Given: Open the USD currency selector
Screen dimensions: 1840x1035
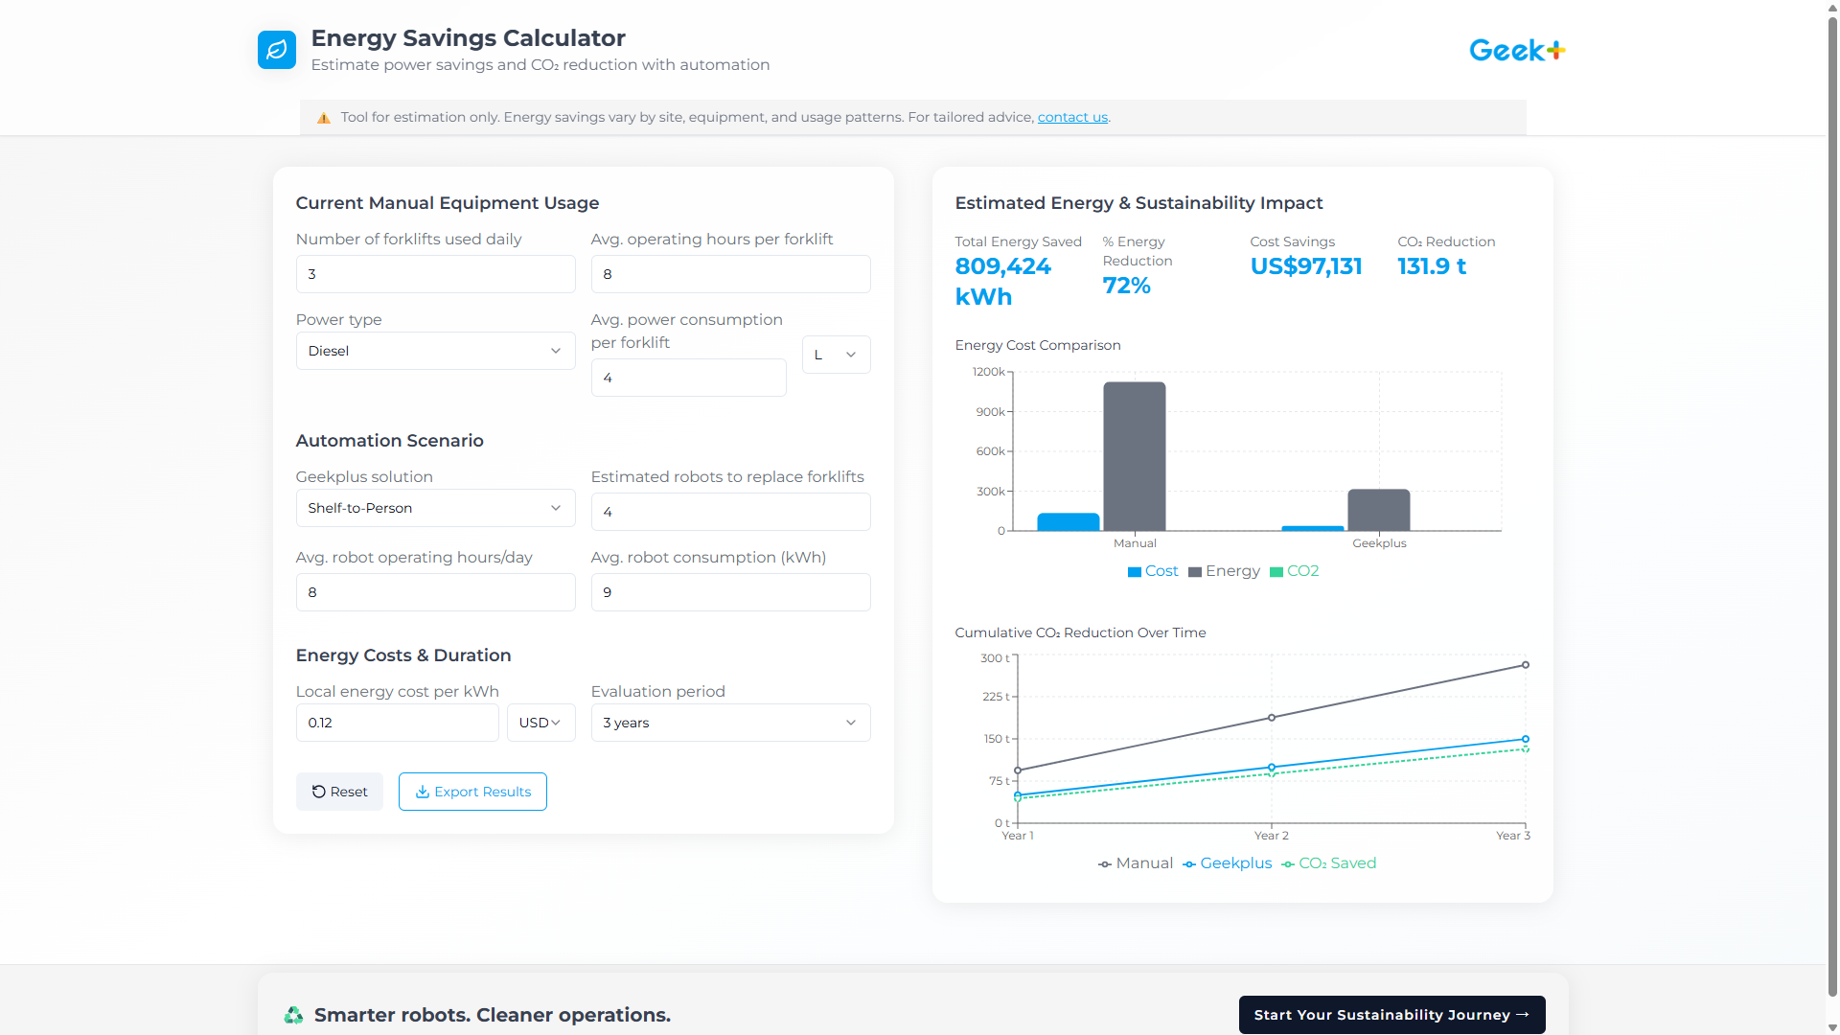Looking at the screenshot, I should tap(540, 723).
